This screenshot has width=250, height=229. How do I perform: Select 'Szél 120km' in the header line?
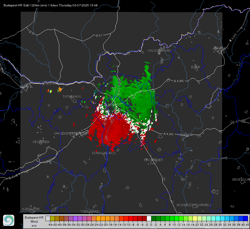[x=31, y=5]
